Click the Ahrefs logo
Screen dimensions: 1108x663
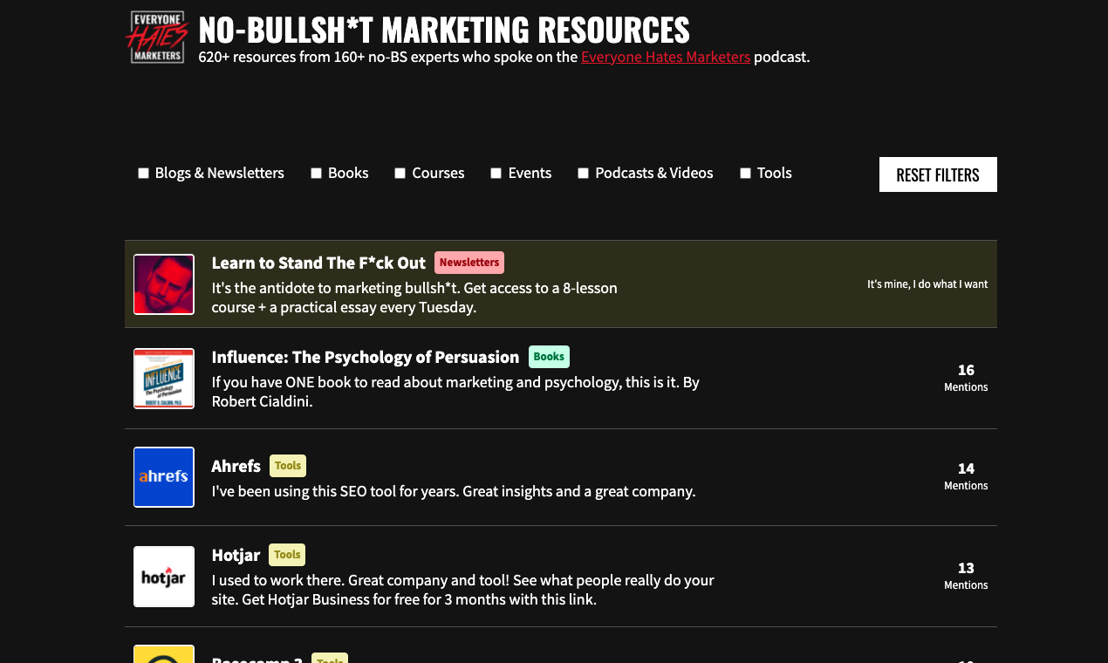click(x=163, y=477)
